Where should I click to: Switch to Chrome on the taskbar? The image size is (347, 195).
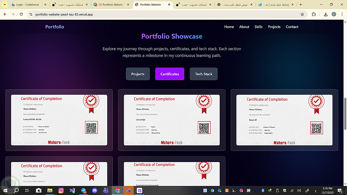117,190
